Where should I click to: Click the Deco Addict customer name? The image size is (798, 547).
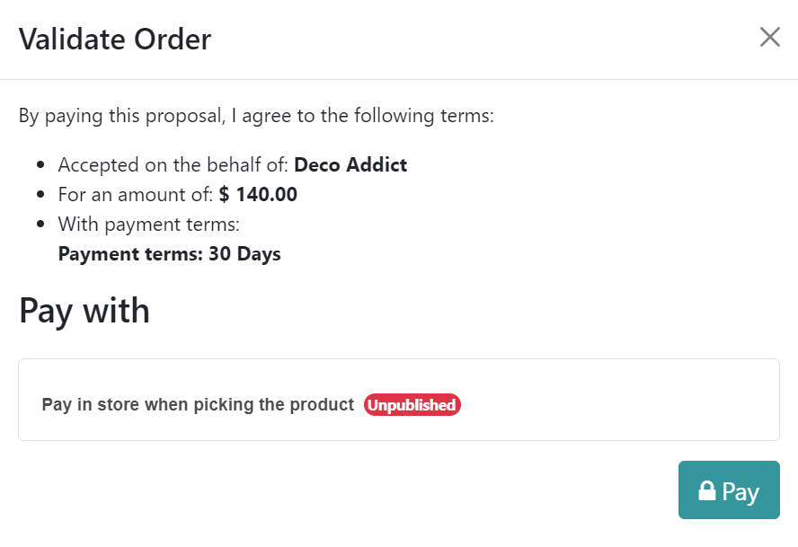point(350,165)
